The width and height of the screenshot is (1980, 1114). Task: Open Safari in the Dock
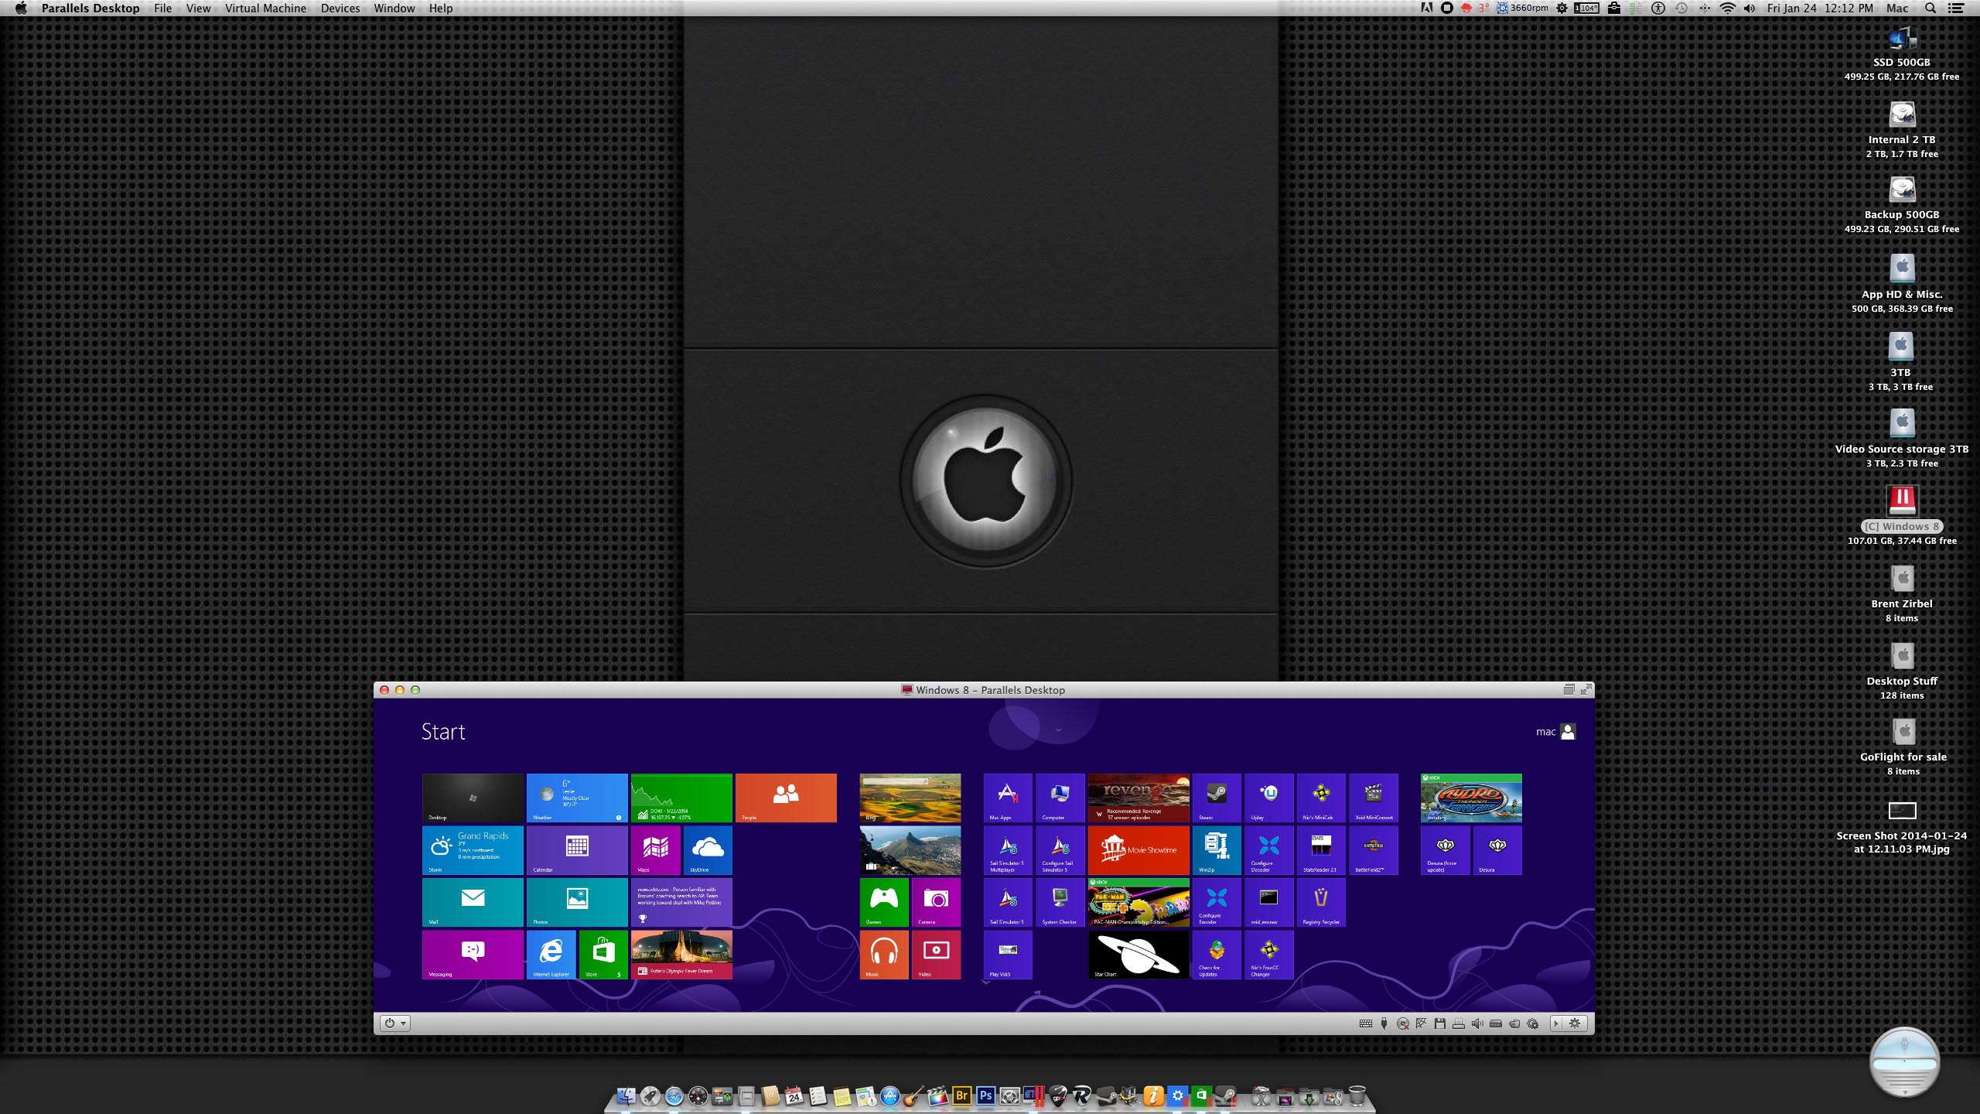point(674,1095)
